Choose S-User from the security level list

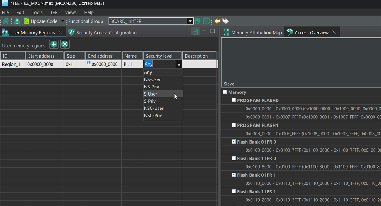163,94
